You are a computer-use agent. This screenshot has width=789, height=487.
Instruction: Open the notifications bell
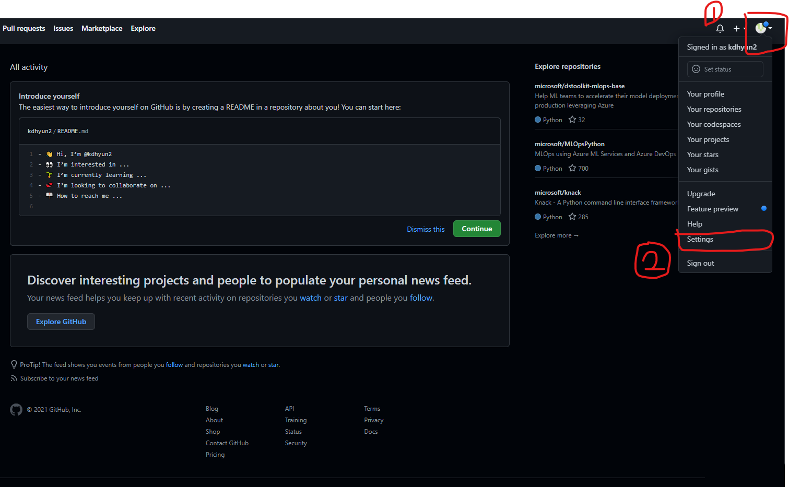pos(720,29)
